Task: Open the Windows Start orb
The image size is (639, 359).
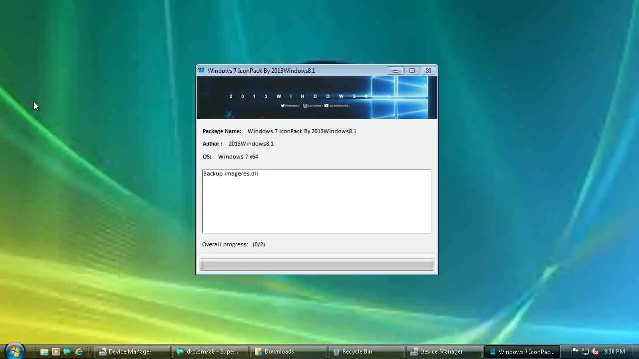Action: tap(14, 351)
